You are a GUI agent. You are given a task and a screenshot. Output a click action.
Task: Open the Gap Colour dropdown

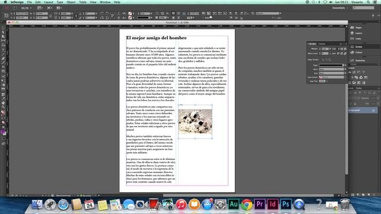[332, 77]
